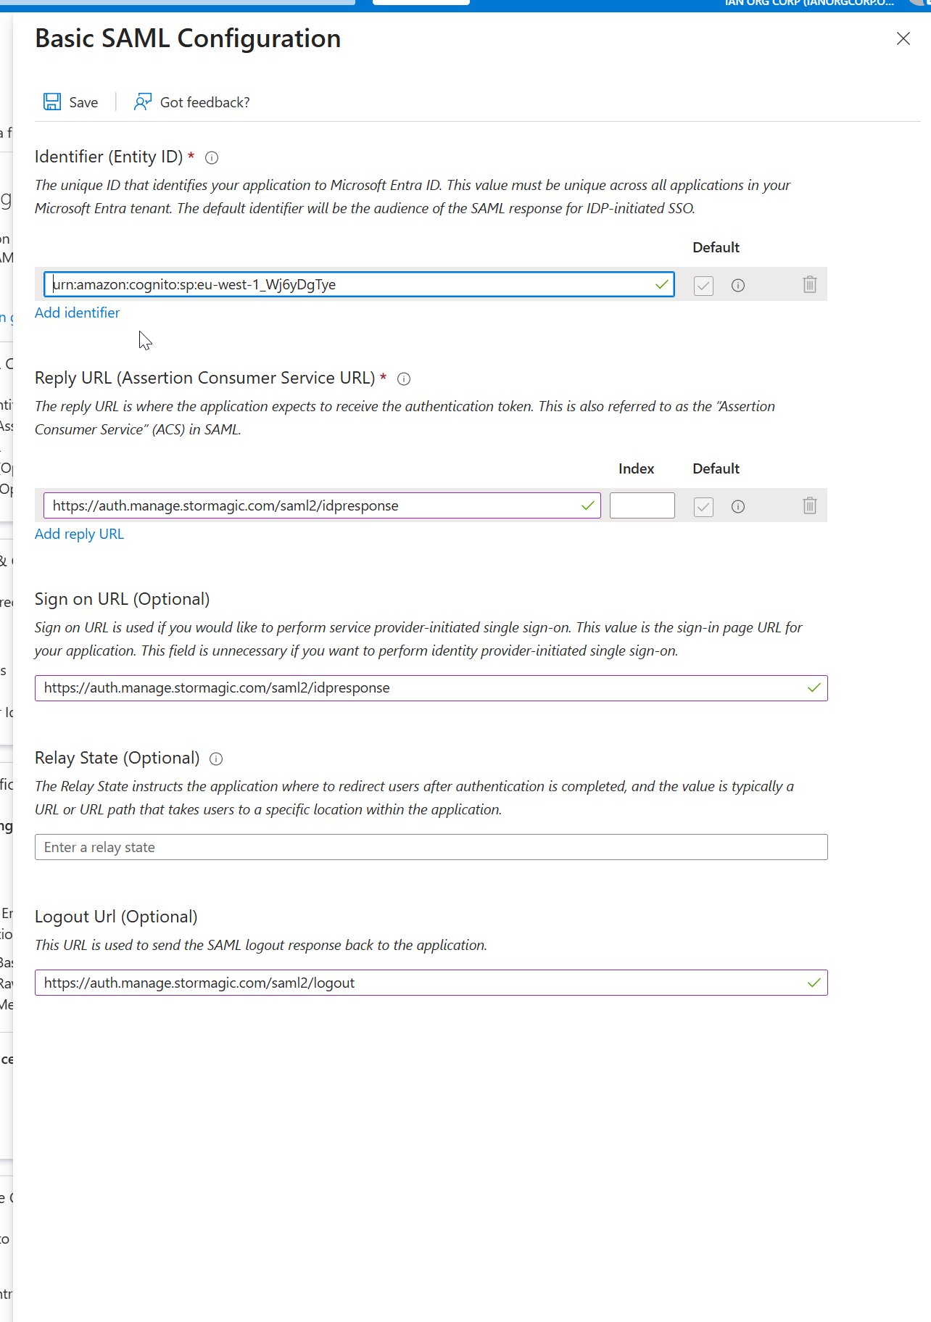
Task: Delete the reply URL row with trash icon
Action: tap(810, 505)
